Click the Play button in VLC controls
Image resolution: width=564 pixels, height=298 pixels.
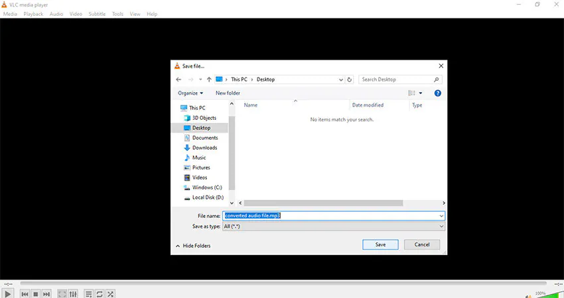click(7, 294)
